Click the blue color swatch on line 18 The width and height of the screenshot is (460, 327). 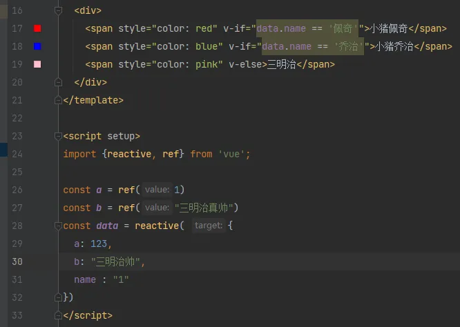tap(37, 46)
